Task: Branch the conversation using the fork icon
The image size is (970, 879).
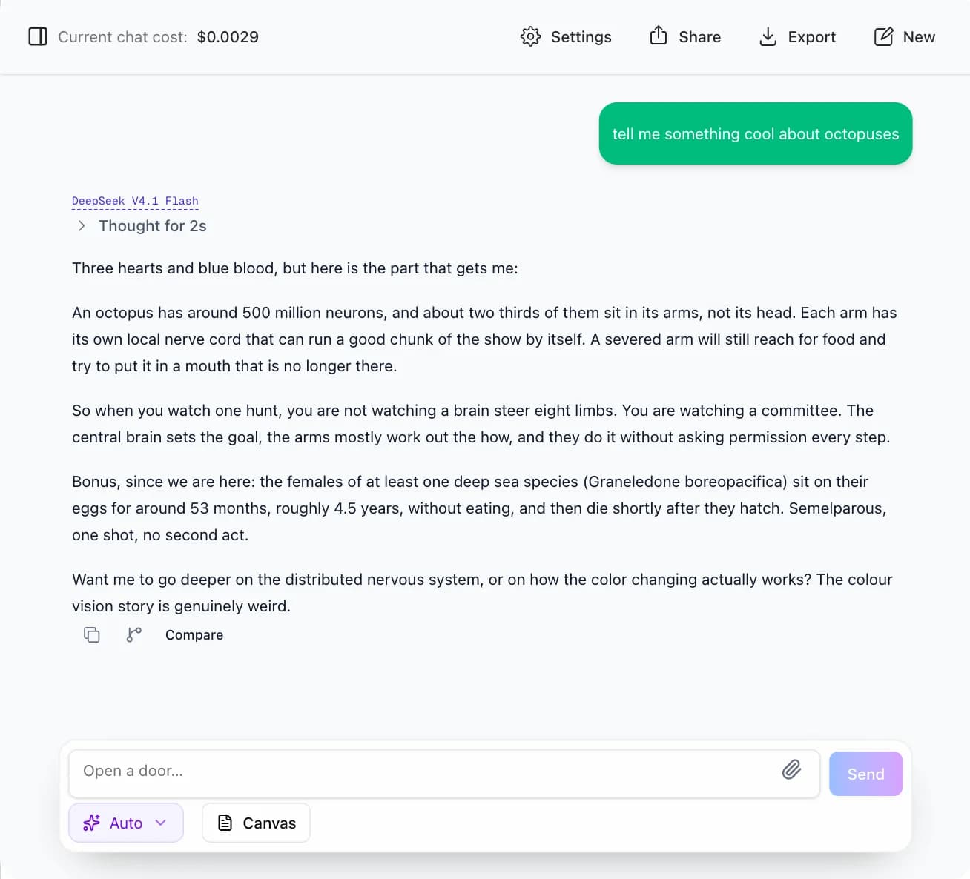Action: (x=133, y=634)
